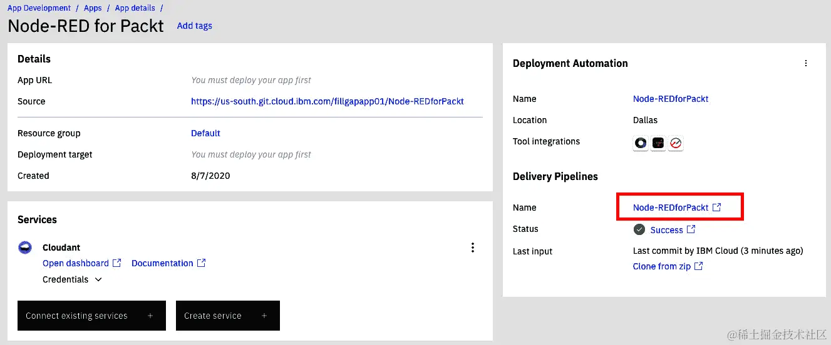Click the Last input label
831x345 pixels.
tap(533, 251)
